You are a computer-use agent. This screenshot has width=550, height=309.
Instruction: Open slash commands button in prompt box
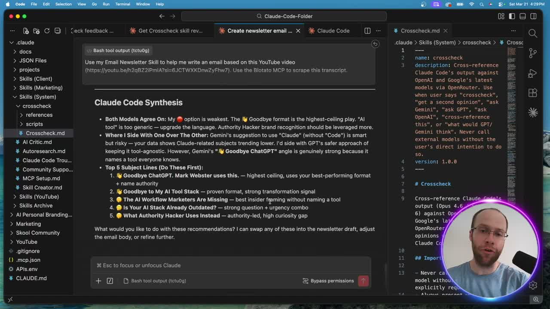pos(110,281)
